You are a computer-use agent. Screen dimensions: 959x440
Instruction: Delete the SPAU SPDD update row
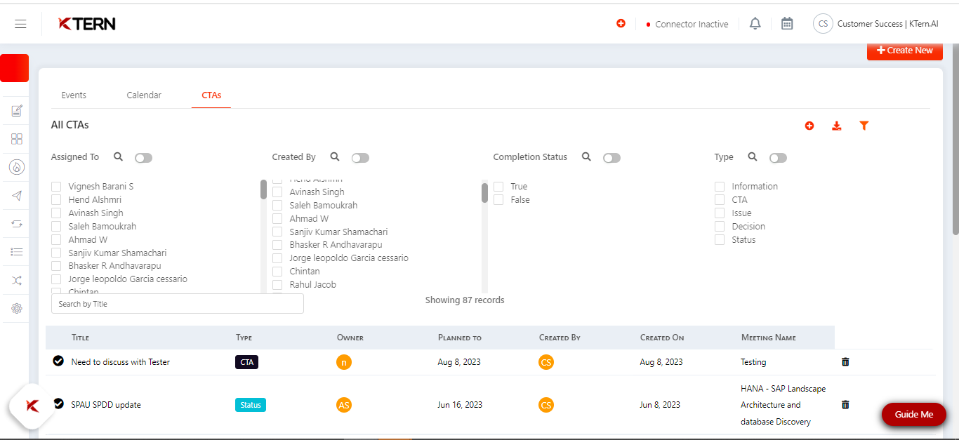[x=845, y=405]
